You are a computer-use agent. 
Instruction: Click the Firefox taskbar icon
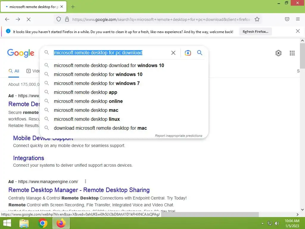pos(61,223)
